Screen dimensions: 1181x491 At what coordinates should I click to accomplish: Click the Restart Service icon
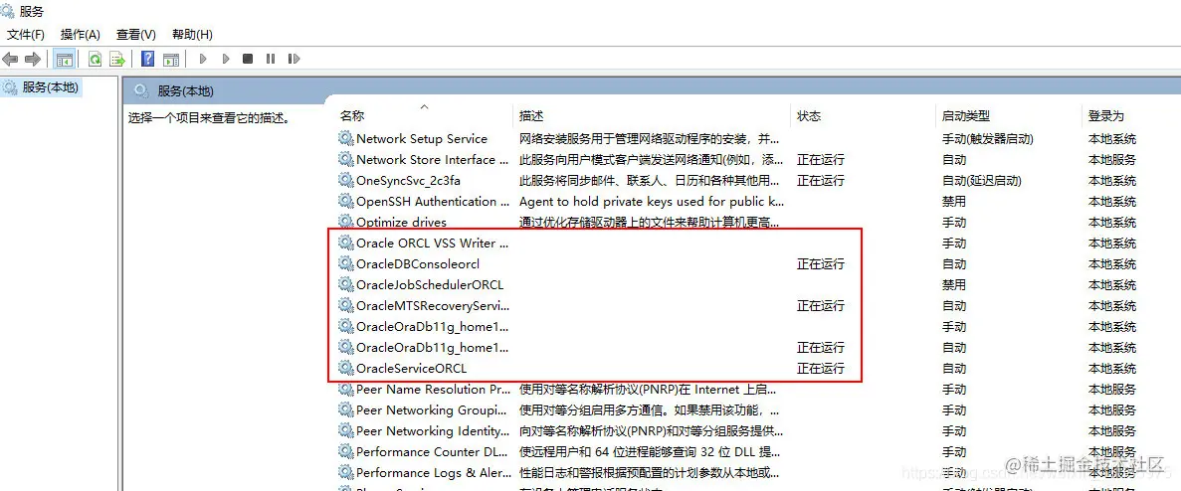[294, 59]
